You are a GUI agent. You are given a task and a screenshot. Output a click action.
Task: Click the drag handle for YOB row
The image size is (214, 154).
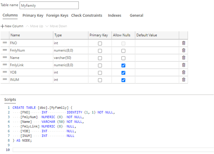(5, 73)
